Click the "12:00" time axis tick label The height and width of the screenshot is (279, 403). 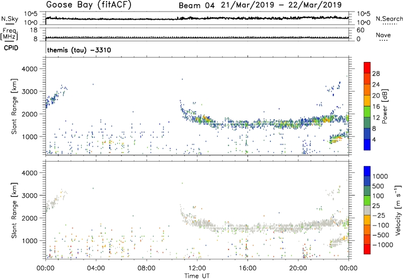[197, 268]
